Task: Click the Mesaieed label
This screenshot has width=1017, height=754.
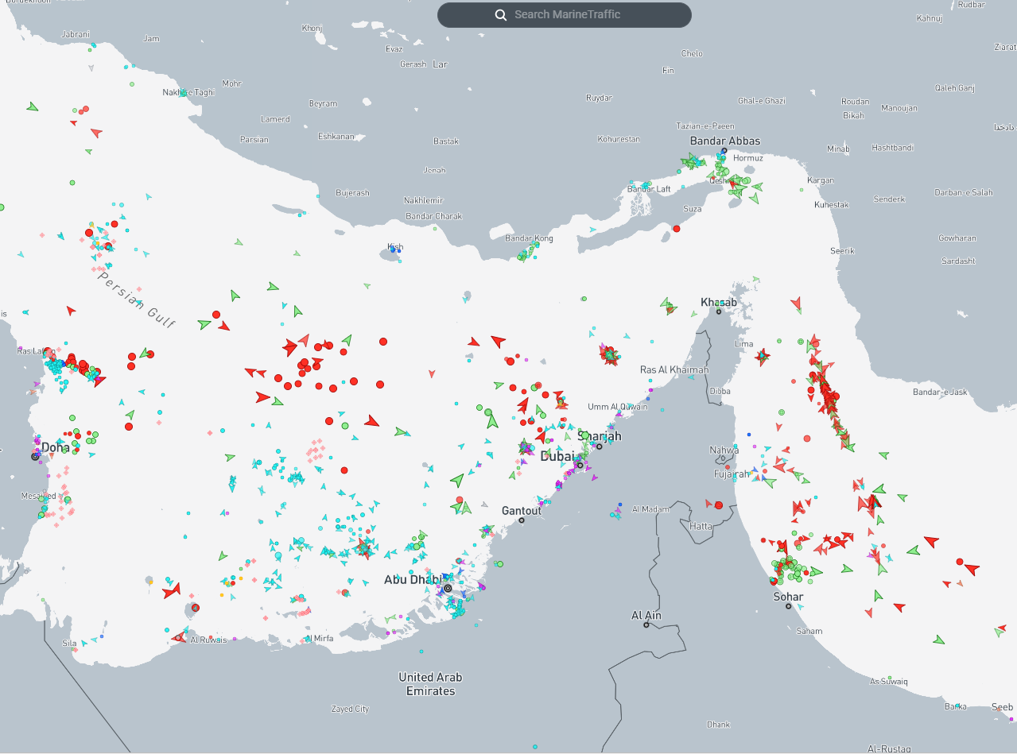Action: 38,496
